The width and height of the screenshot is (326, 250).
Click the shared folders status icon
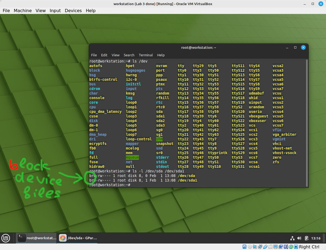click(x=271, y=247)
